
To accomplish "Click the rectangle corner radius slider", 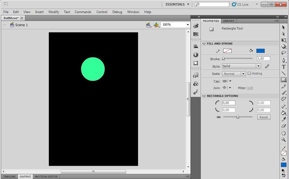I will click(x=238, y=117).
